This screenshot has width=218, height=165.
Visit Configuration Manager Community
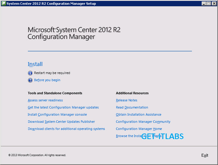pyautogui.click(x=143, y=122)
